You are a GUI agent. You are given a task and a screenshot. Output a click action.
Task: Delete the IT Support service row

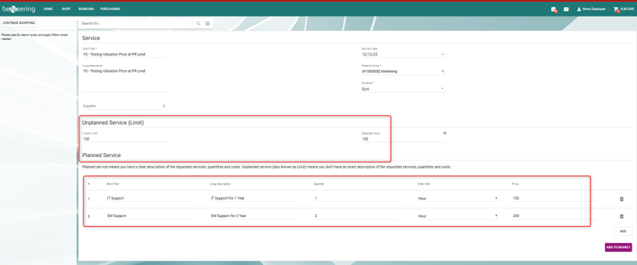621,199
